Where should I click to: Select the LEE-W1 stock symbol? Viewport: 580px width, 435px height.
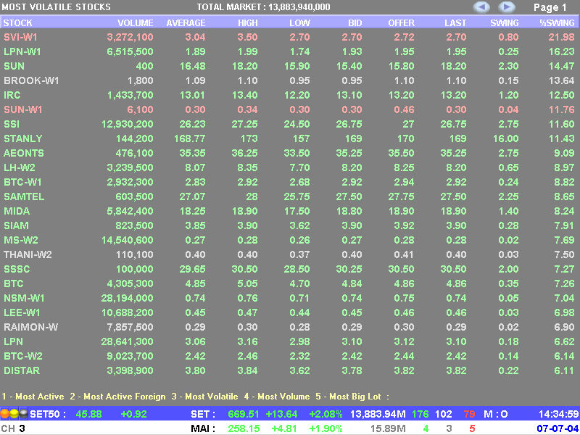(22, 312)
